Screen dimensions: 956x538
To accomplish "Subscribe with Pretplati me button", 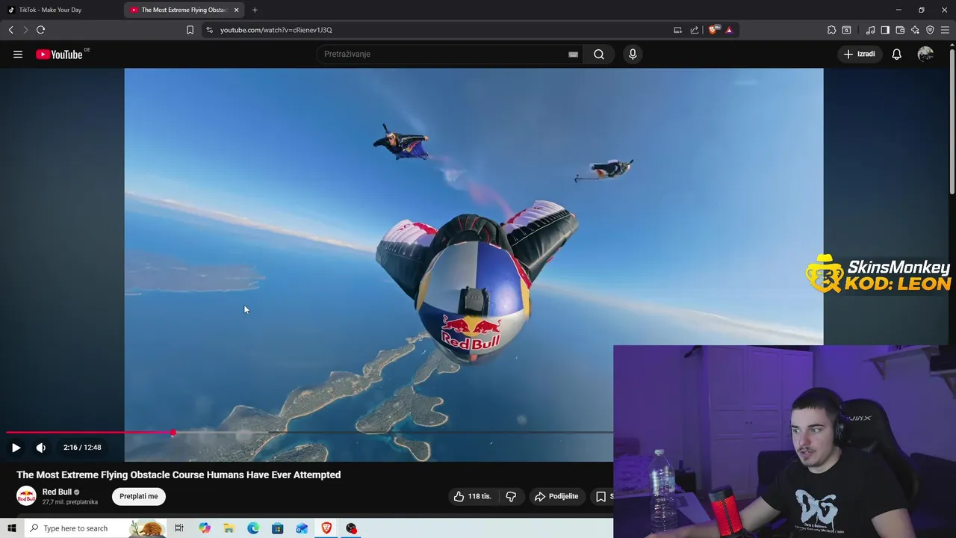I will [139, 496].
